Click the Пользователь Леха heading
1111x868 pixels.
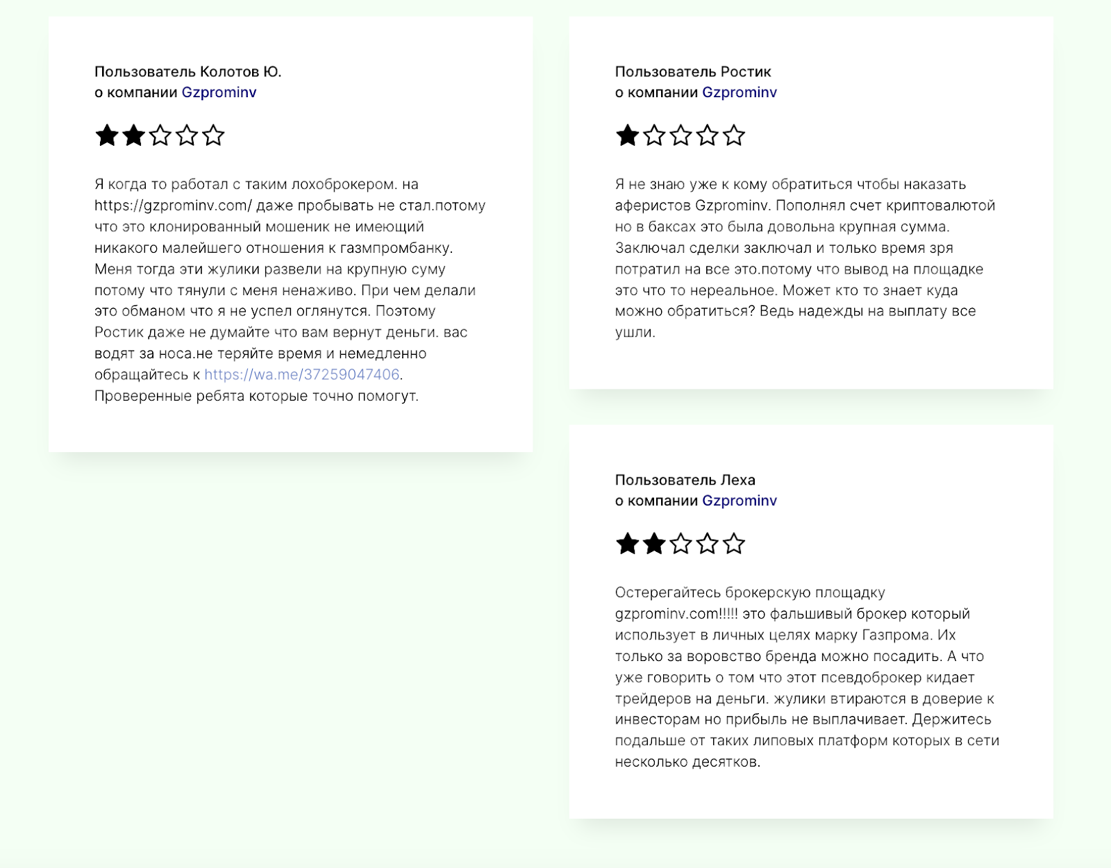tap(685, 480)
